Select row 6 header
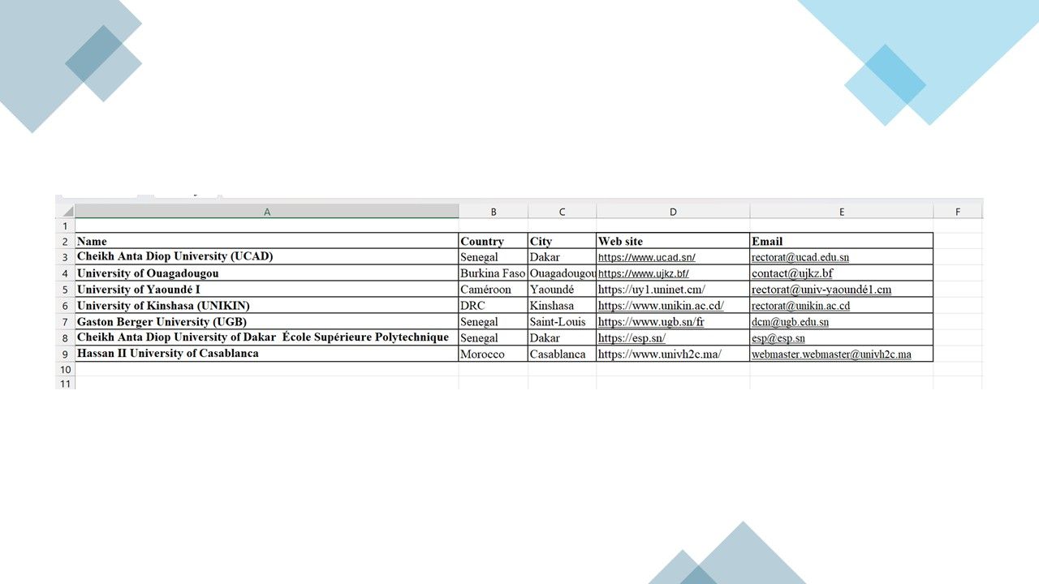Viewport: 1039px width, 584px height. (x=65, y=306)
